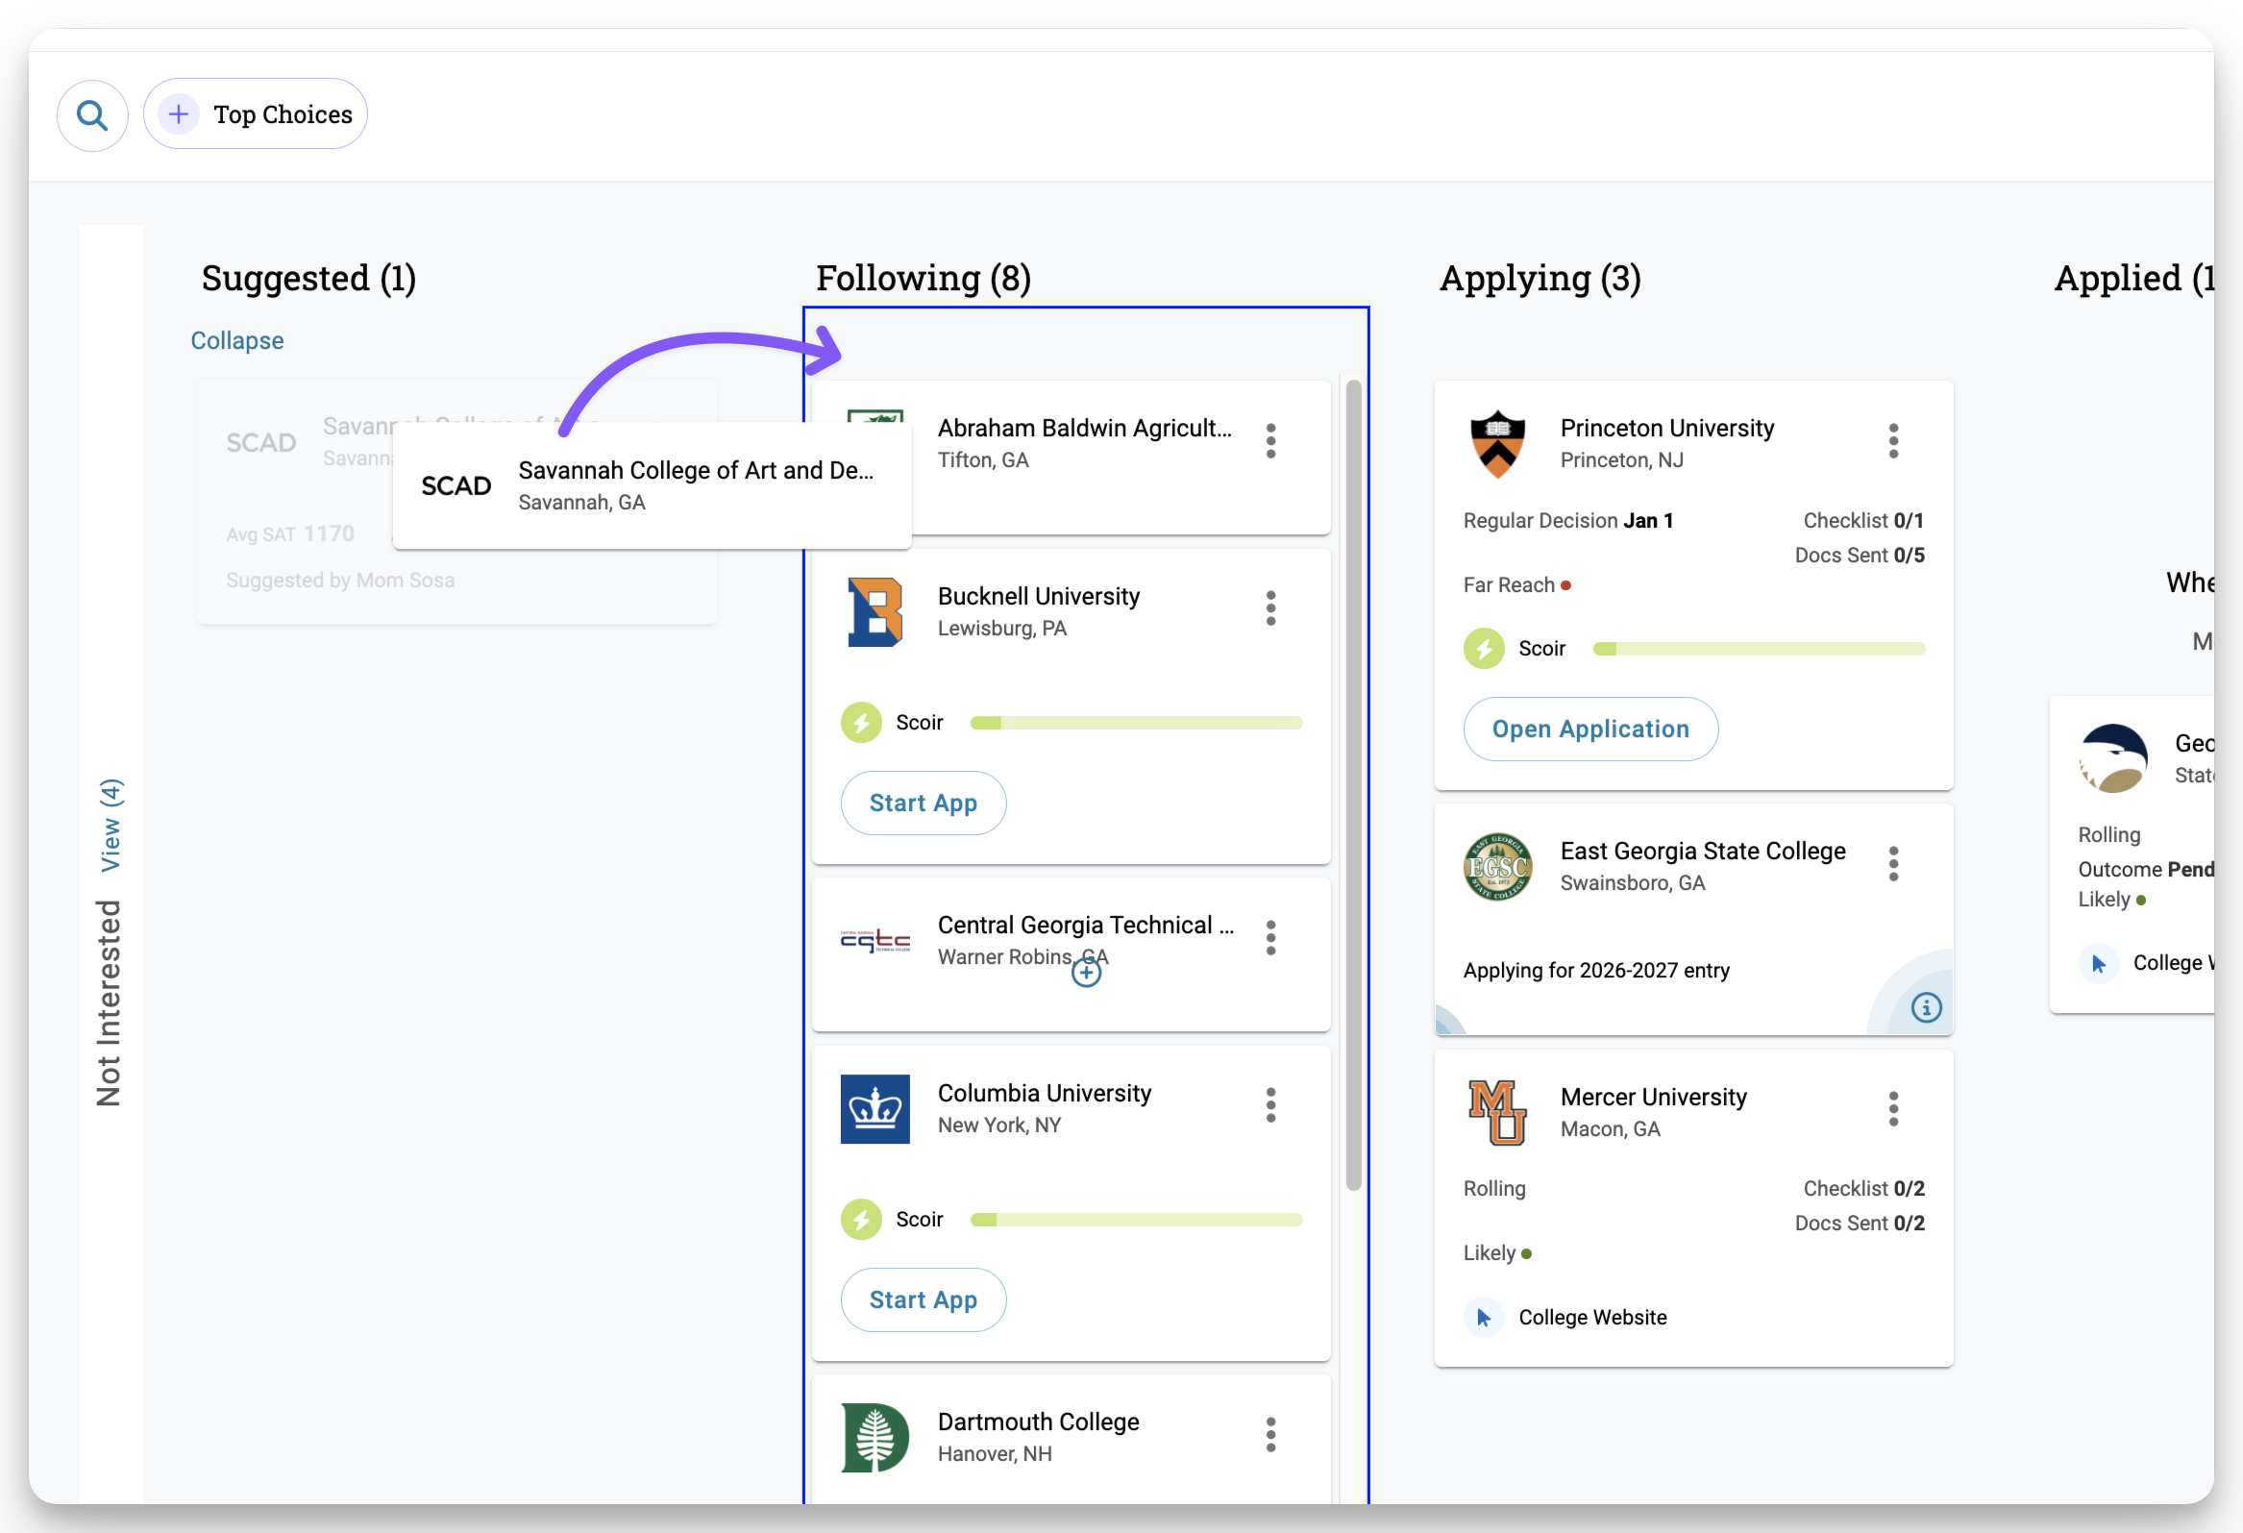Click the Columbia University crown logo
Image resolution: width=2243 pixels, height=1533 pixels.
coord(875,1109)
